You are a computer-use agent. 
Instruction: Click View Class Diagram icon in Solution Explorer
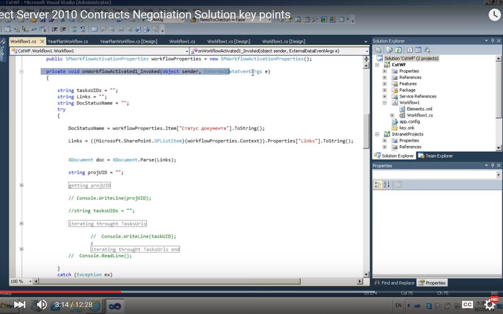pyautogui.click(x=427, y=50)
